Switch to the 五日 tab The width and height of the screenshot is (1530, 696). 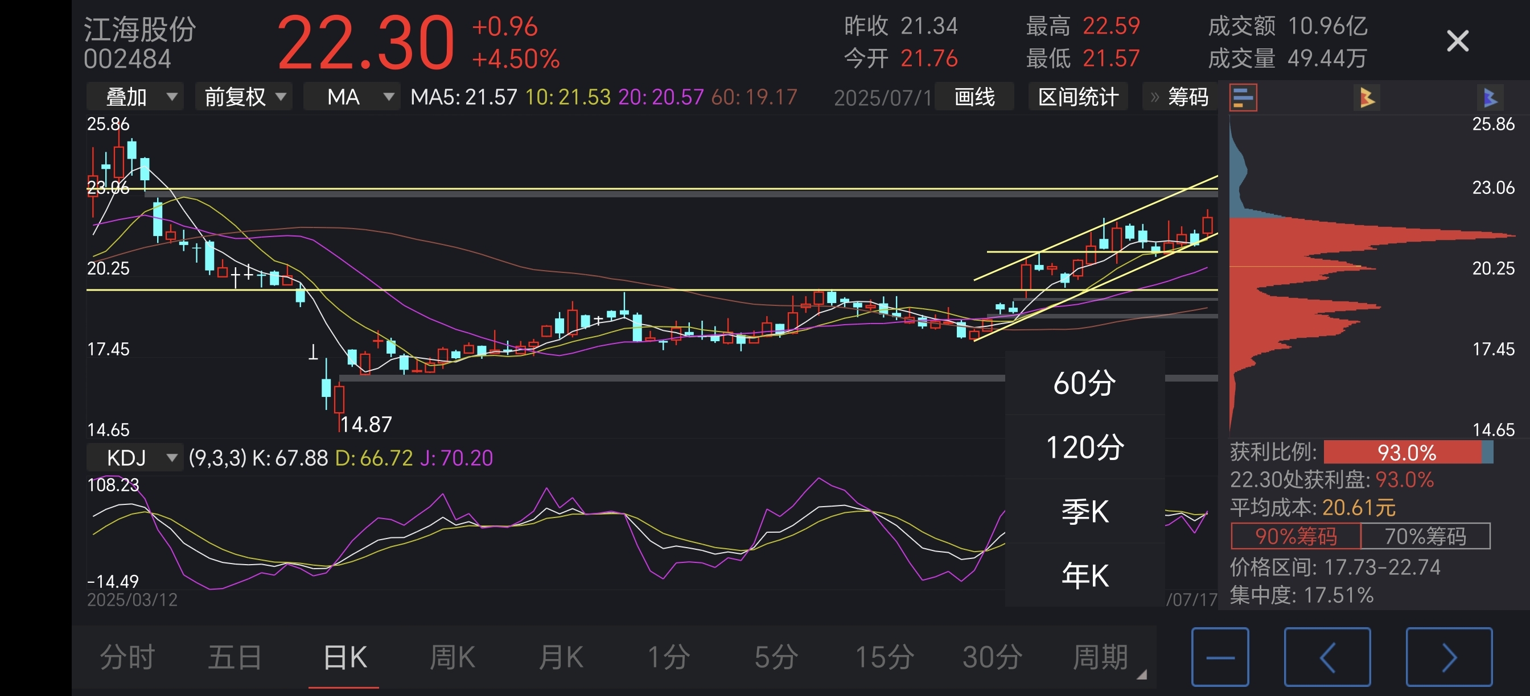pos(235,657)
